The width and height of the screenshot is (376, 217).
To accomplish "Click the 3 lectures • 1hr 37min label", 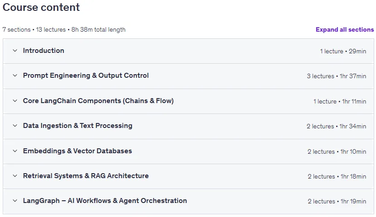I will 337,76.
